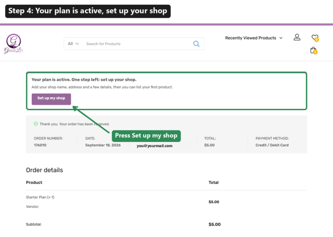Click the Subtotal: label

click(34, 225)
